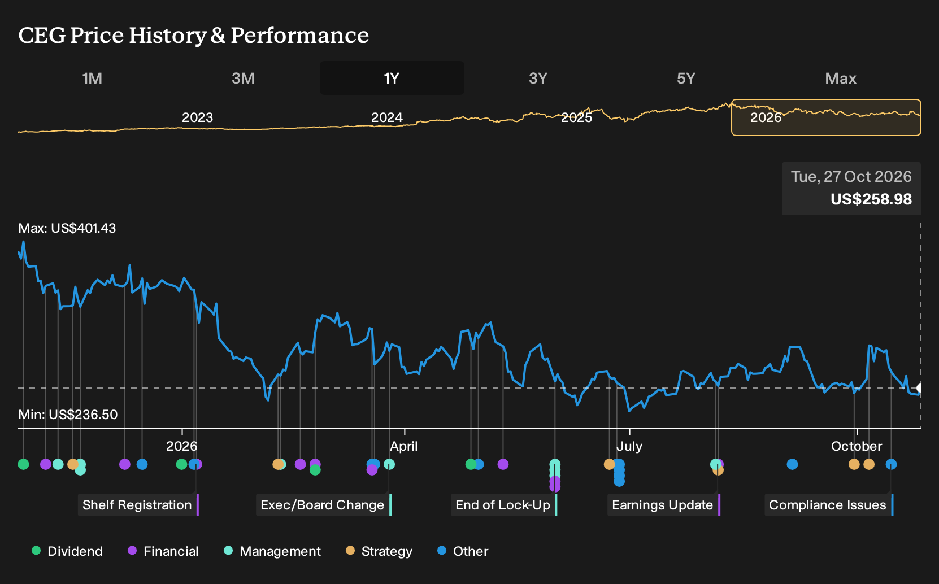Viewport: 939px width, 584px height.
Task: Click the US$258.98 price tooltip
Action: coord(871,199)
